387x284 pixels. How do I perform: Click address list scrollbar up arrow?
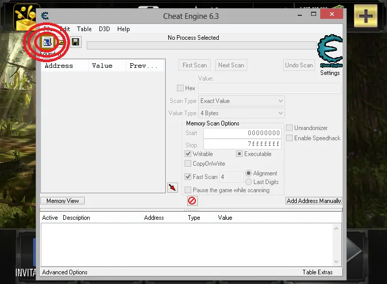click(x=336, y=228)
